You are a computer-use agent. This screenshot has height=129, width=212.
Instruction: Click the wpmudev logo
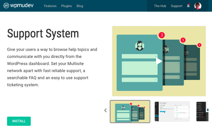click(18, 6)
